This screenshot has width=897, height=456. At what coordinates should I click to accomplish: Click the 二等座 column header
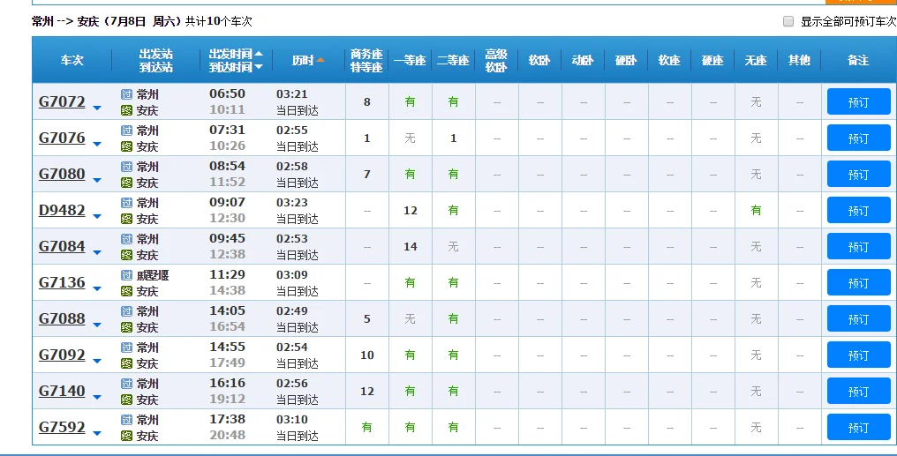pyautogui.click(x=453, y=60)
